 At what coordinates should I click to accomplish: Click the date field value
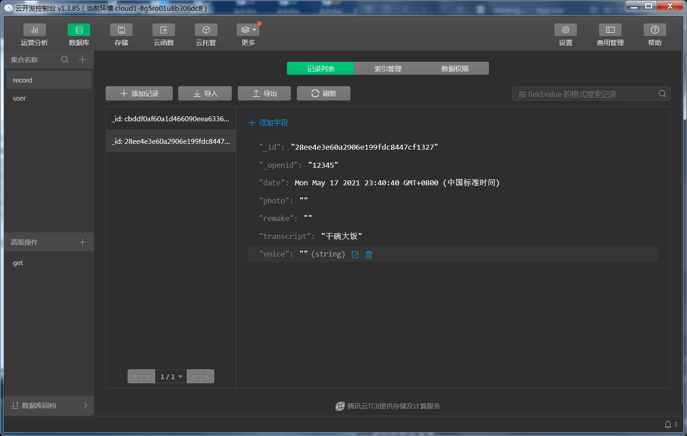pyautogui.click(x=397, y=183)
